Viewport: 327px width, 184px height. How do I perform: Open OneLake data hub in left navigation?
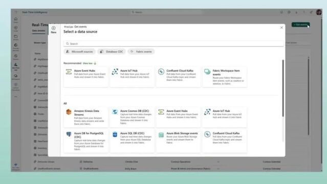(x=16, y=47)
